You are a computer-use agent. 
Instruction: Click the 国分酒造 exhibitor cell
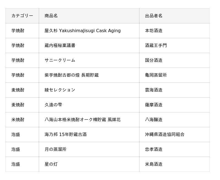(x=154, y=60)
